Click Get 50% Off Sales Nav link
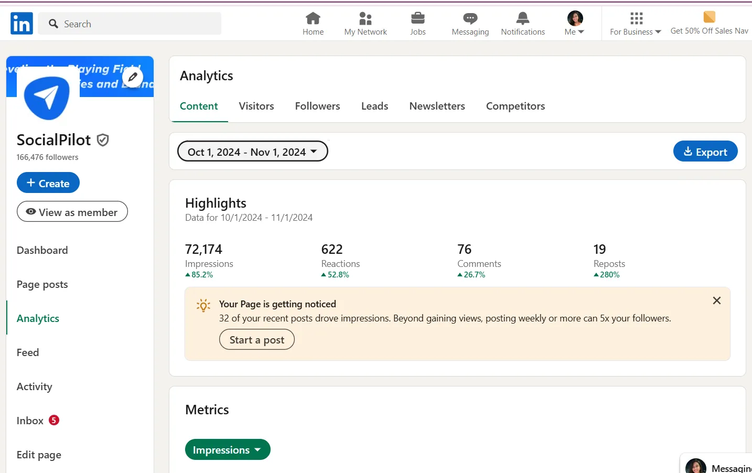The height and width of the screenshot is (473, 752). pos(709,24)
